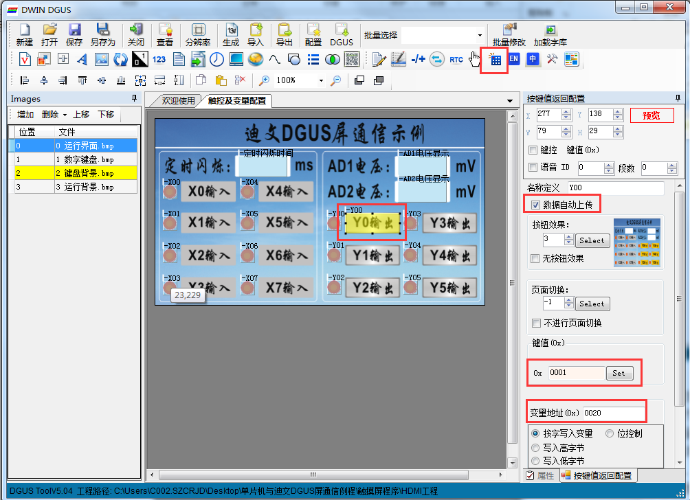Click the 加载字库 load font library icon
The image size is (690, 500).
[x=550, y=35]
